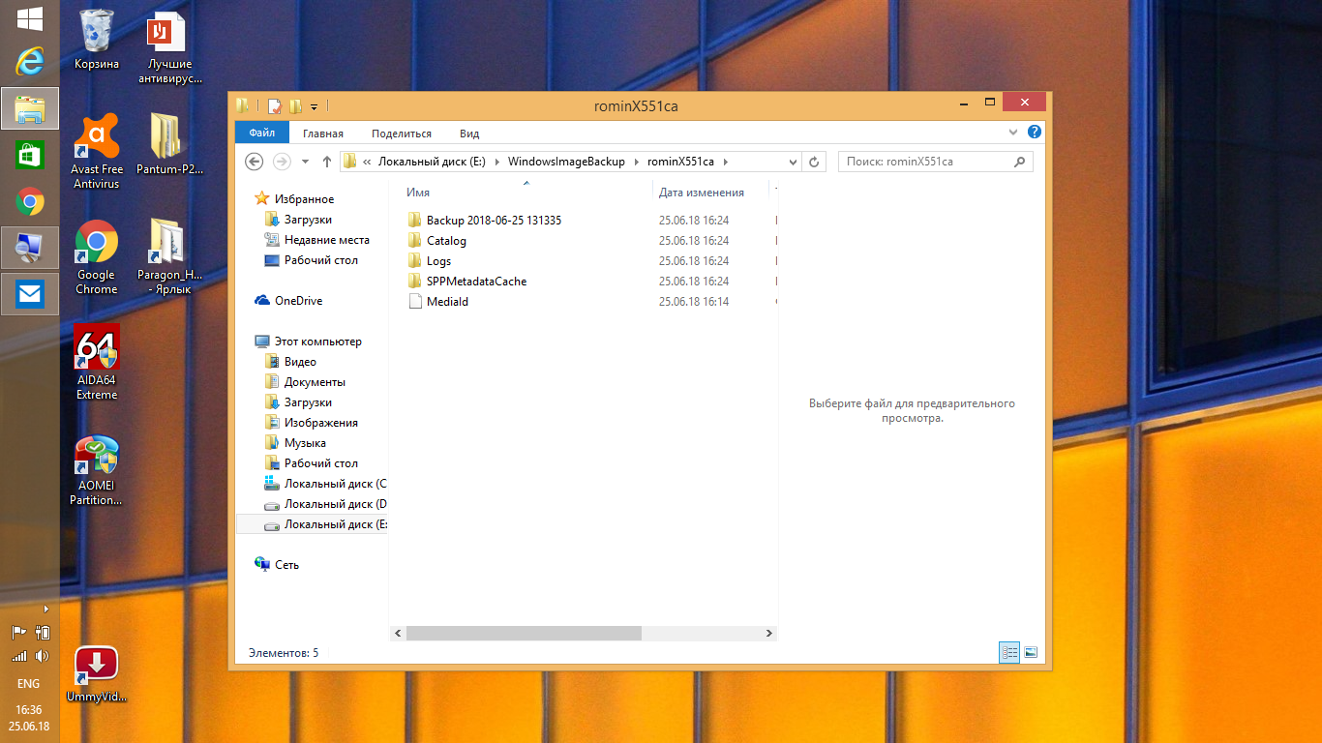Click WindowsImageBackup in the address path
1322x743 pixels.
pyautogui.click(x=566, y=162)
